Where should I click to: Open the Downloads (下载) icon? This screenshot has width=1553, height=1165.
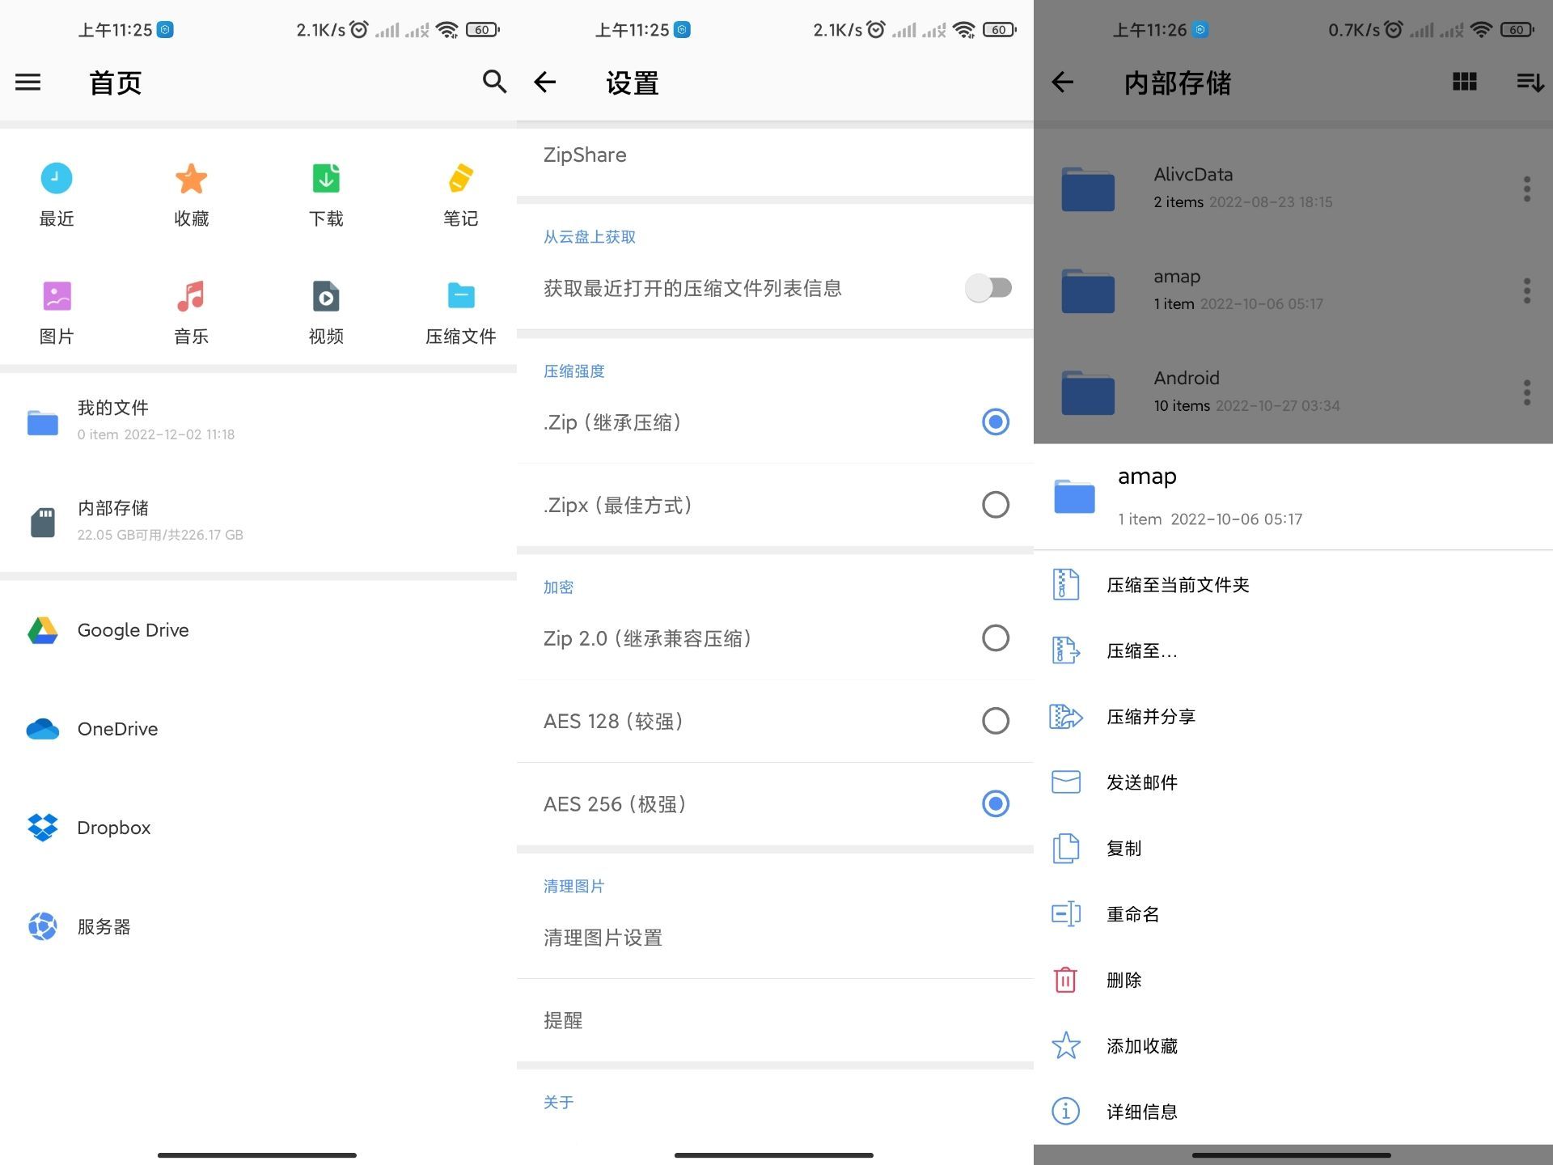pos(326,178)
